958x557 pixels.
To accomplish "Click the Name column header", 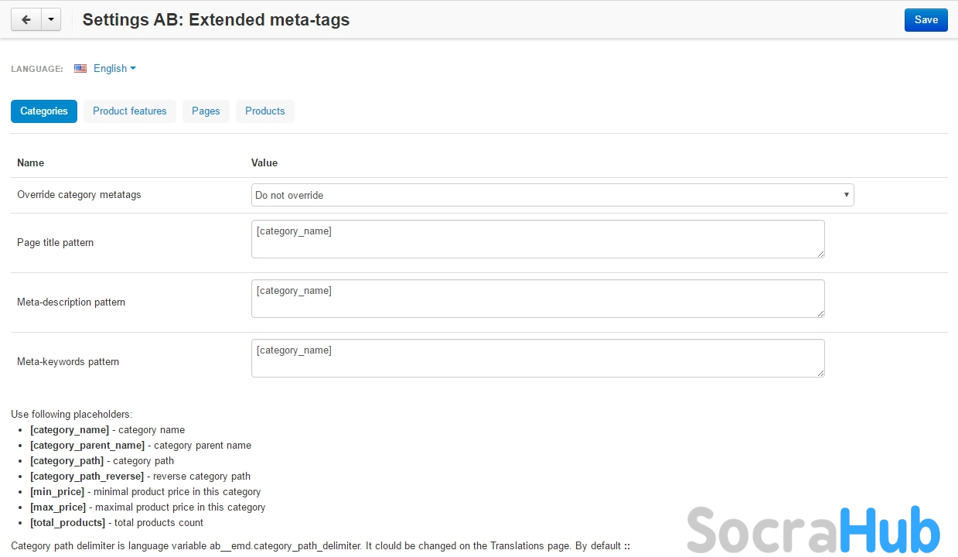I will [31, 163].
